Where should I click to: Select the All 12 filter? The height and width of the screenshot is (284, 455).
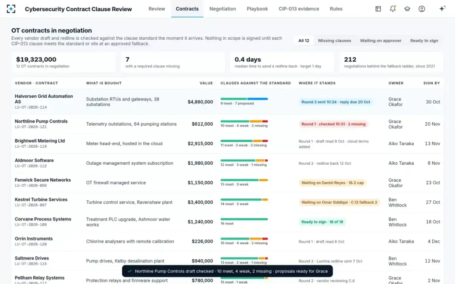click(x=304, y=41)
